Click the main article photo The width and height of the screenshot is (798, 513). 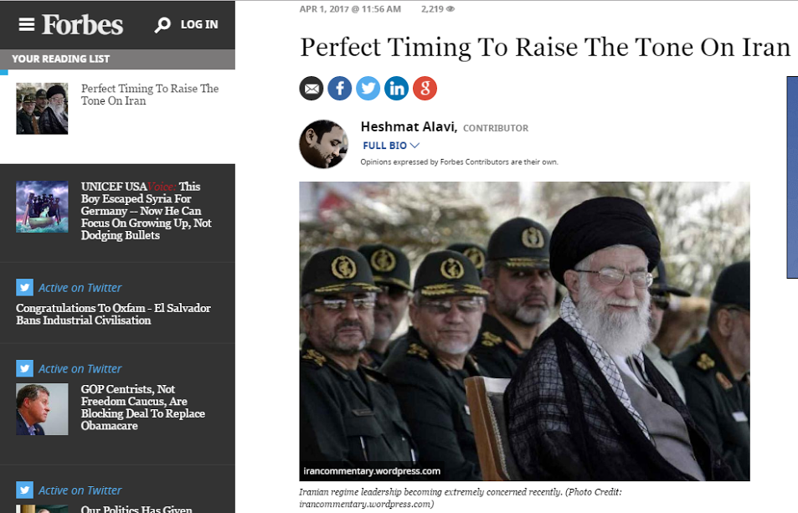click(524, 331)
